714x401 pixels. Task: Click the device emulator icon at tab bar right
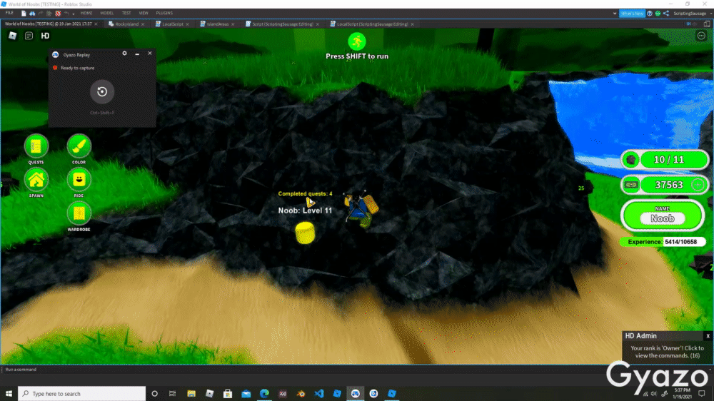[707, 24]
